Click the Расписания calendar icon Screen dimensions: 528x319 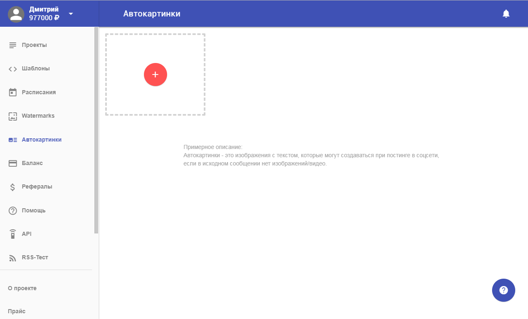[x=13, y=92]
